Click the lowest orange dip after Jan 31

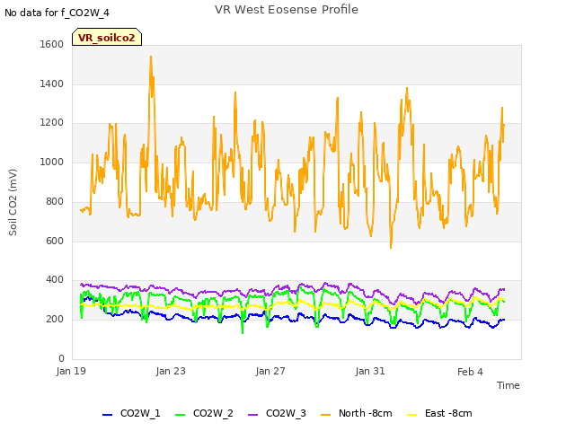click(x=391, y=248)
